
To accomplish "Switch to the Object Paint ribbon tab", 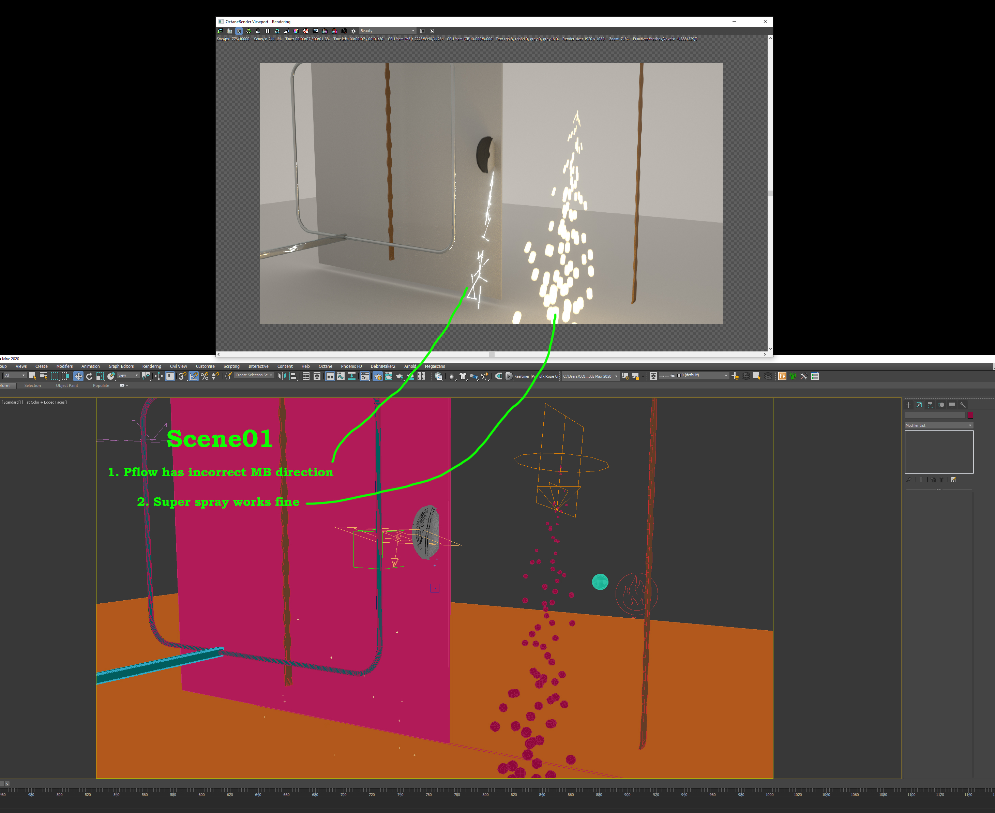I will 67,386.
